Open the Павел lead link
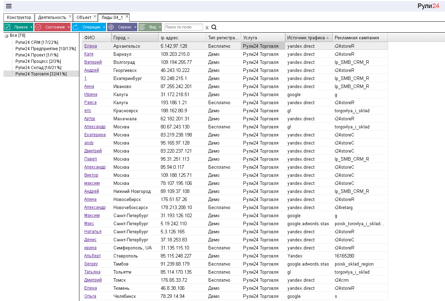This screenshot has height=301, width=445. [91, 159]
